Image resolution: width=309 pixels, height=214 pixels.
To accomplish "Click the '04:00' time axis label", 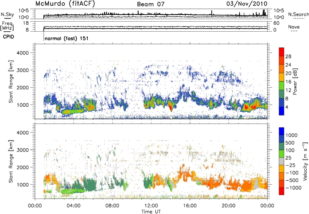I will pyautogui.click(x=73, y=206).
